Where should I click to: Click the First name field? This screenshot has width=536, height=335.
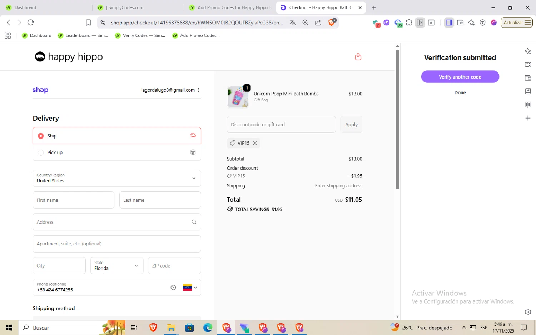pyautogui.click(x=73, y=200)
